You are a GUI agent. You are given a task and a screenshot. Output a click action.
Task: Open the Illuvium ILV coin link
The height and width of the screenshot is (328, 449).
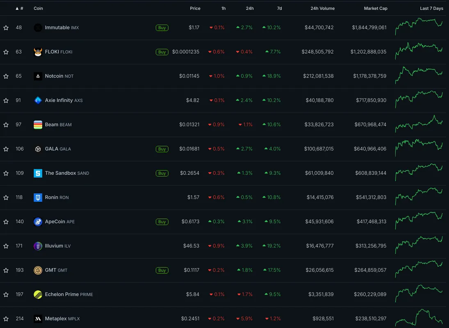(58, 246)
